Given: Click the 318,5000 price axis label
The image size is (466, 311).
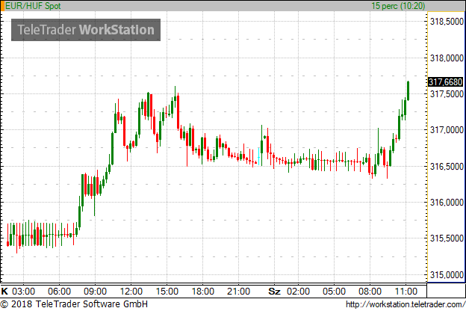Looking at the screenshot, I should click(447, 22).
